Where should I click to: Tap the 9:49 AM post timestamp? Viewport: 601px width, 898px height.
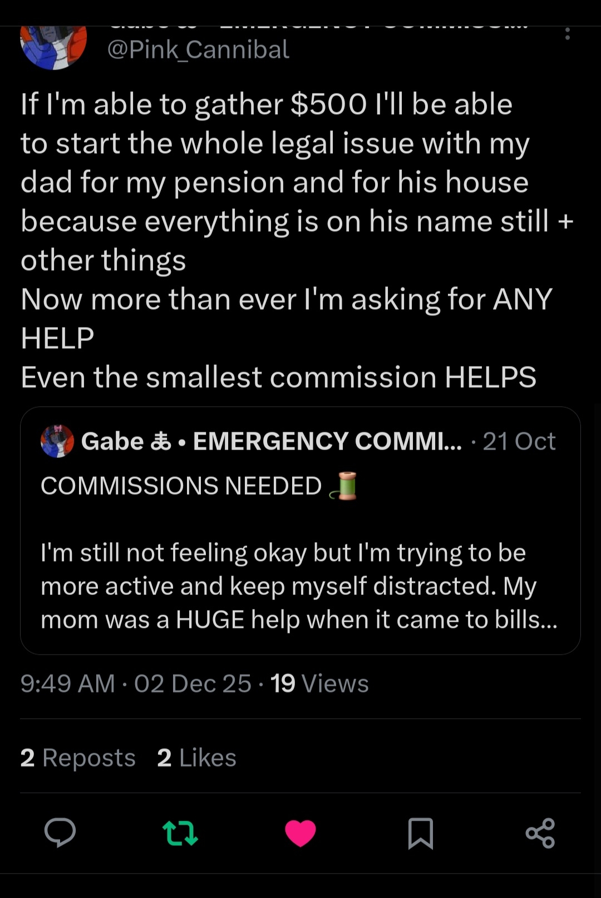coord(67,684)
